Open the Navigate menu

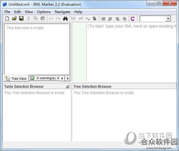coord(63,12)
